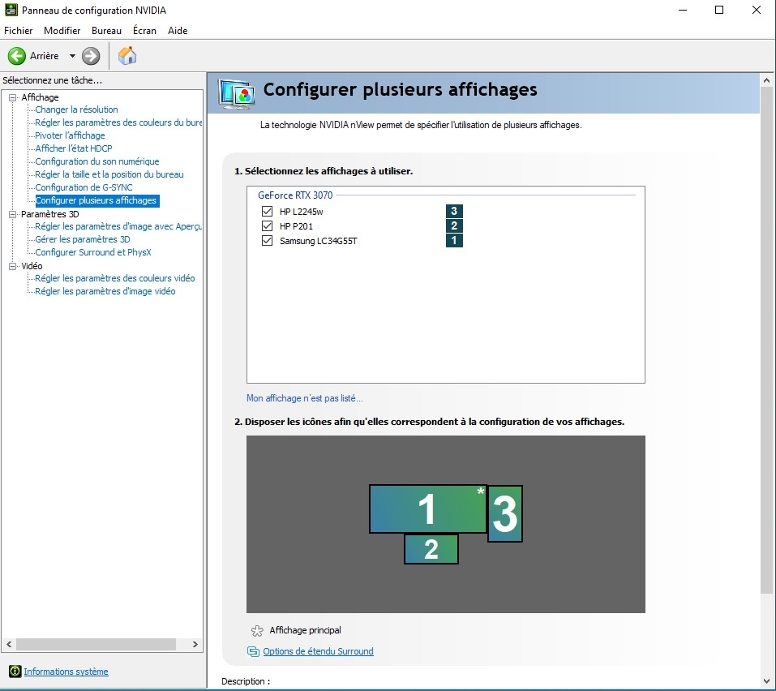The image size is (776, 691).
Task: Select Configurer Surround et PhysX task
Action: click(x=93, y=252)
